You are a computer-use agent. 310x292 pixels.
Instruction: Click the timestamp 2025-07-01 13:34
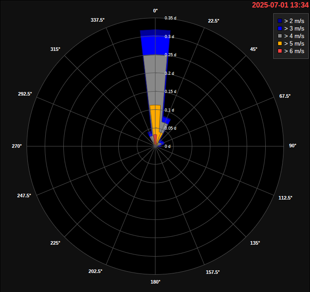point(280,5)
